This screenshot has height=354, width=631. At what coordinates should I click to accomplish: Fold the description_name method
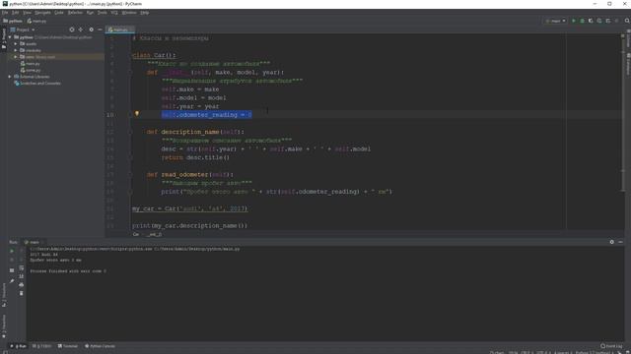(130, 132)
